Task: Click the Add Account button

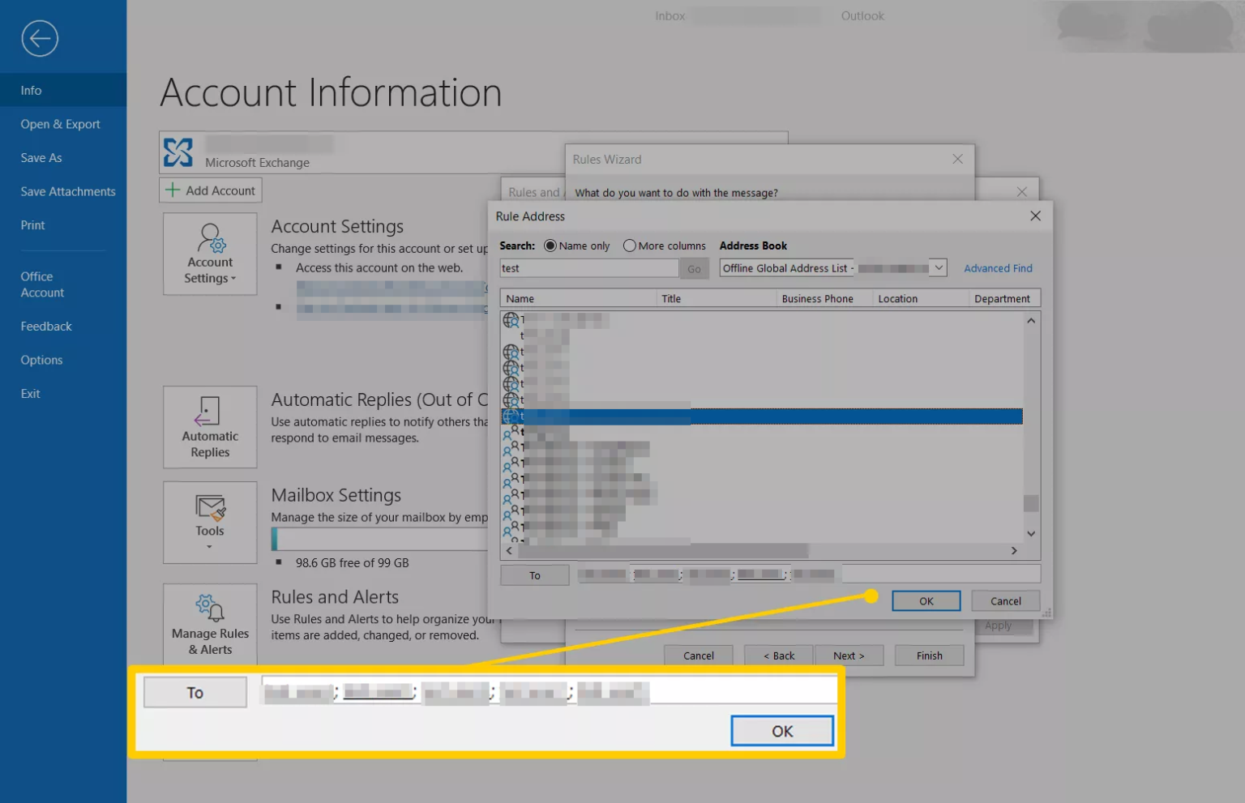Action: coord(211,190)
